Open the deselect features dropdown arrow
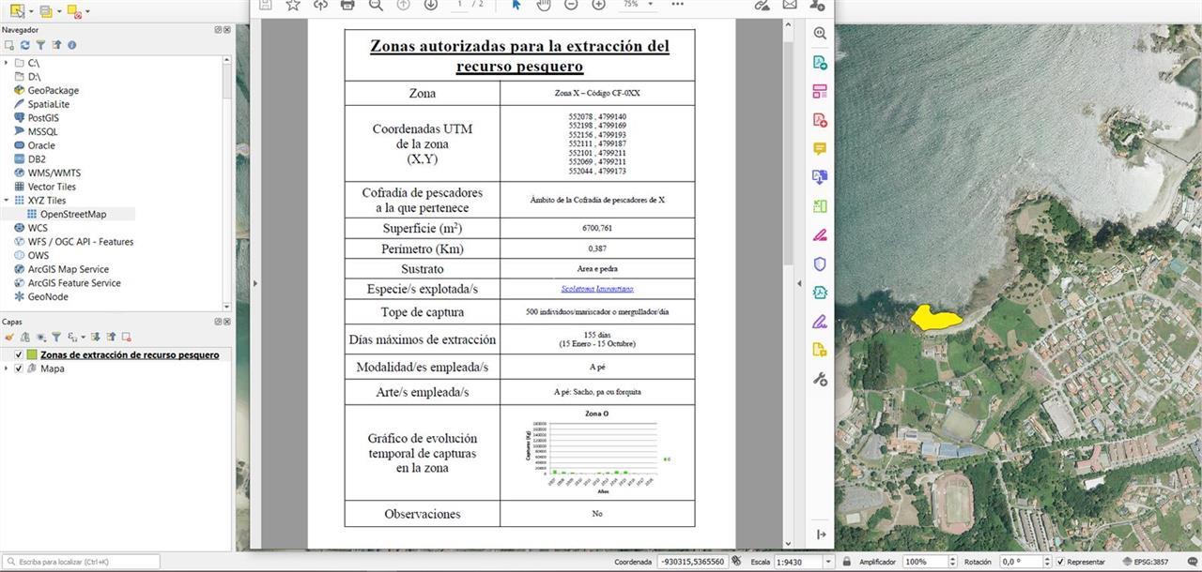 87,12
